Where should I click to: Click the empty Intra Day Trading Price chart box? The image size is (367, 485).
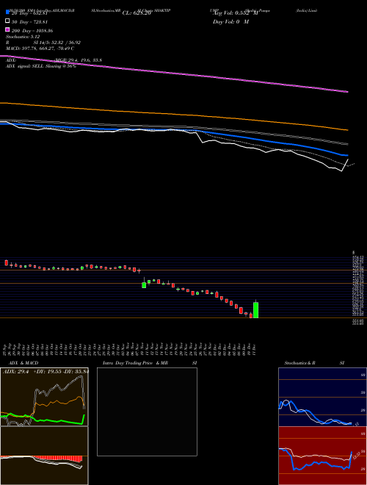(x=147, y=412)
